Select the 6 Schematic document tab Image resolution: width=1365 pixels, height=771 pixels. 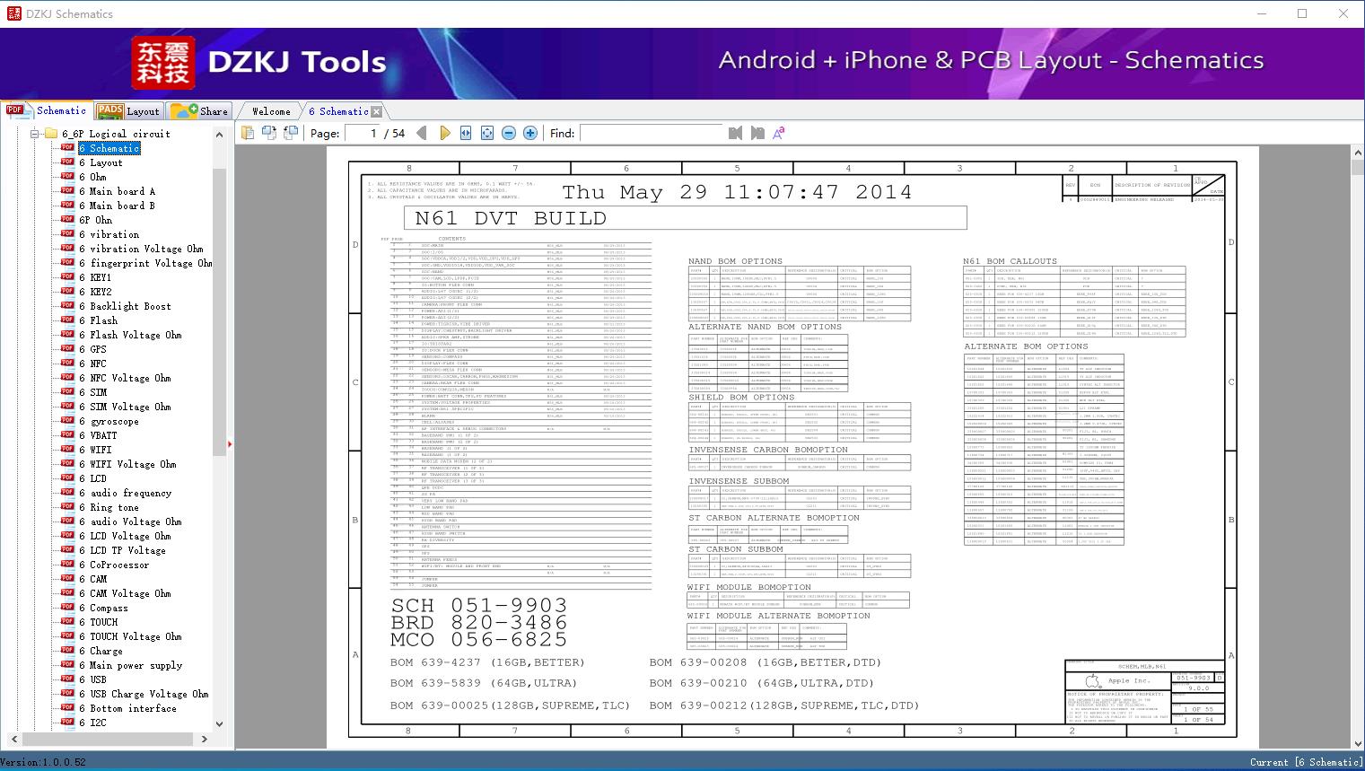point(338,111)
